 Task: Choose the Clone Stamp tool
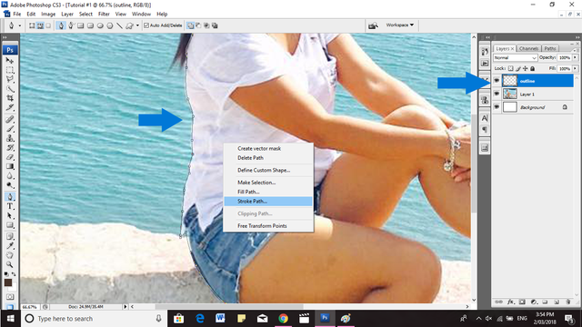point(10,138)
